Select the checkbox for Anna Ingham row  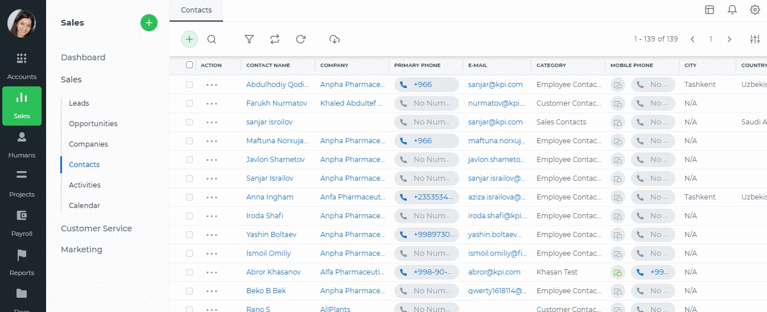[x=189, y=197]
